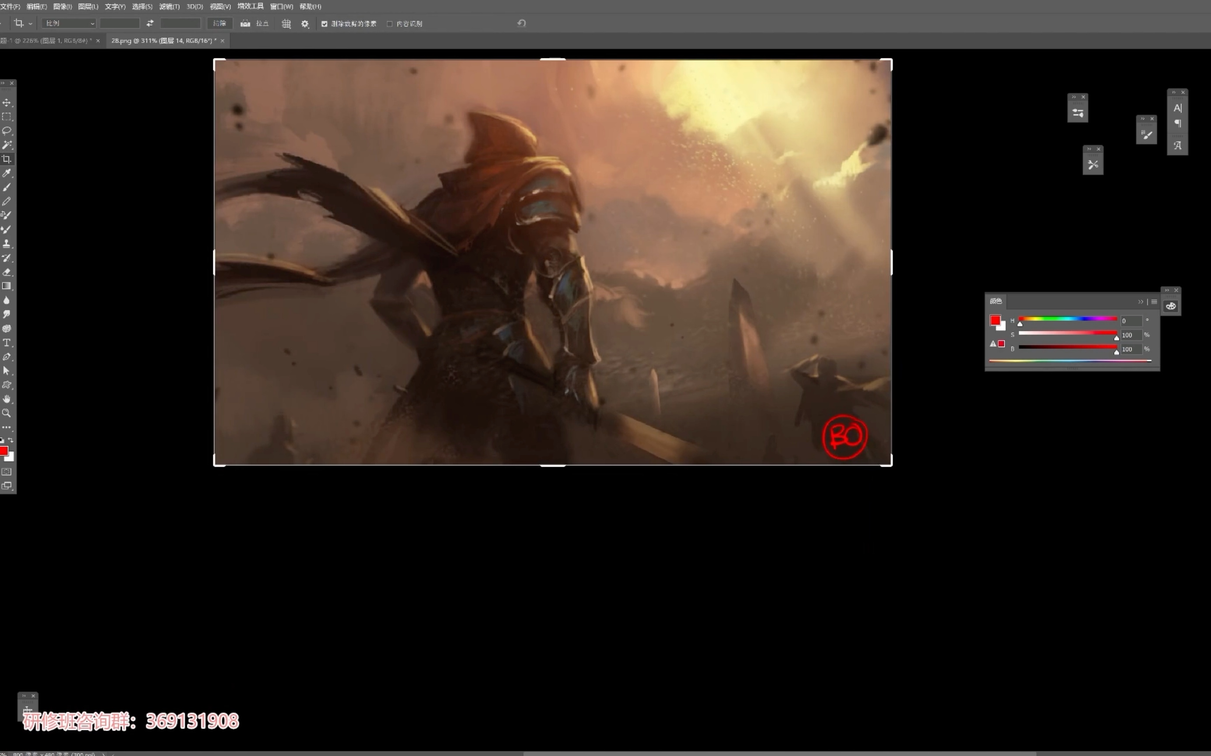Select the Gradient tool
This screenshot has height=756, width=1211.
point(7,286)
